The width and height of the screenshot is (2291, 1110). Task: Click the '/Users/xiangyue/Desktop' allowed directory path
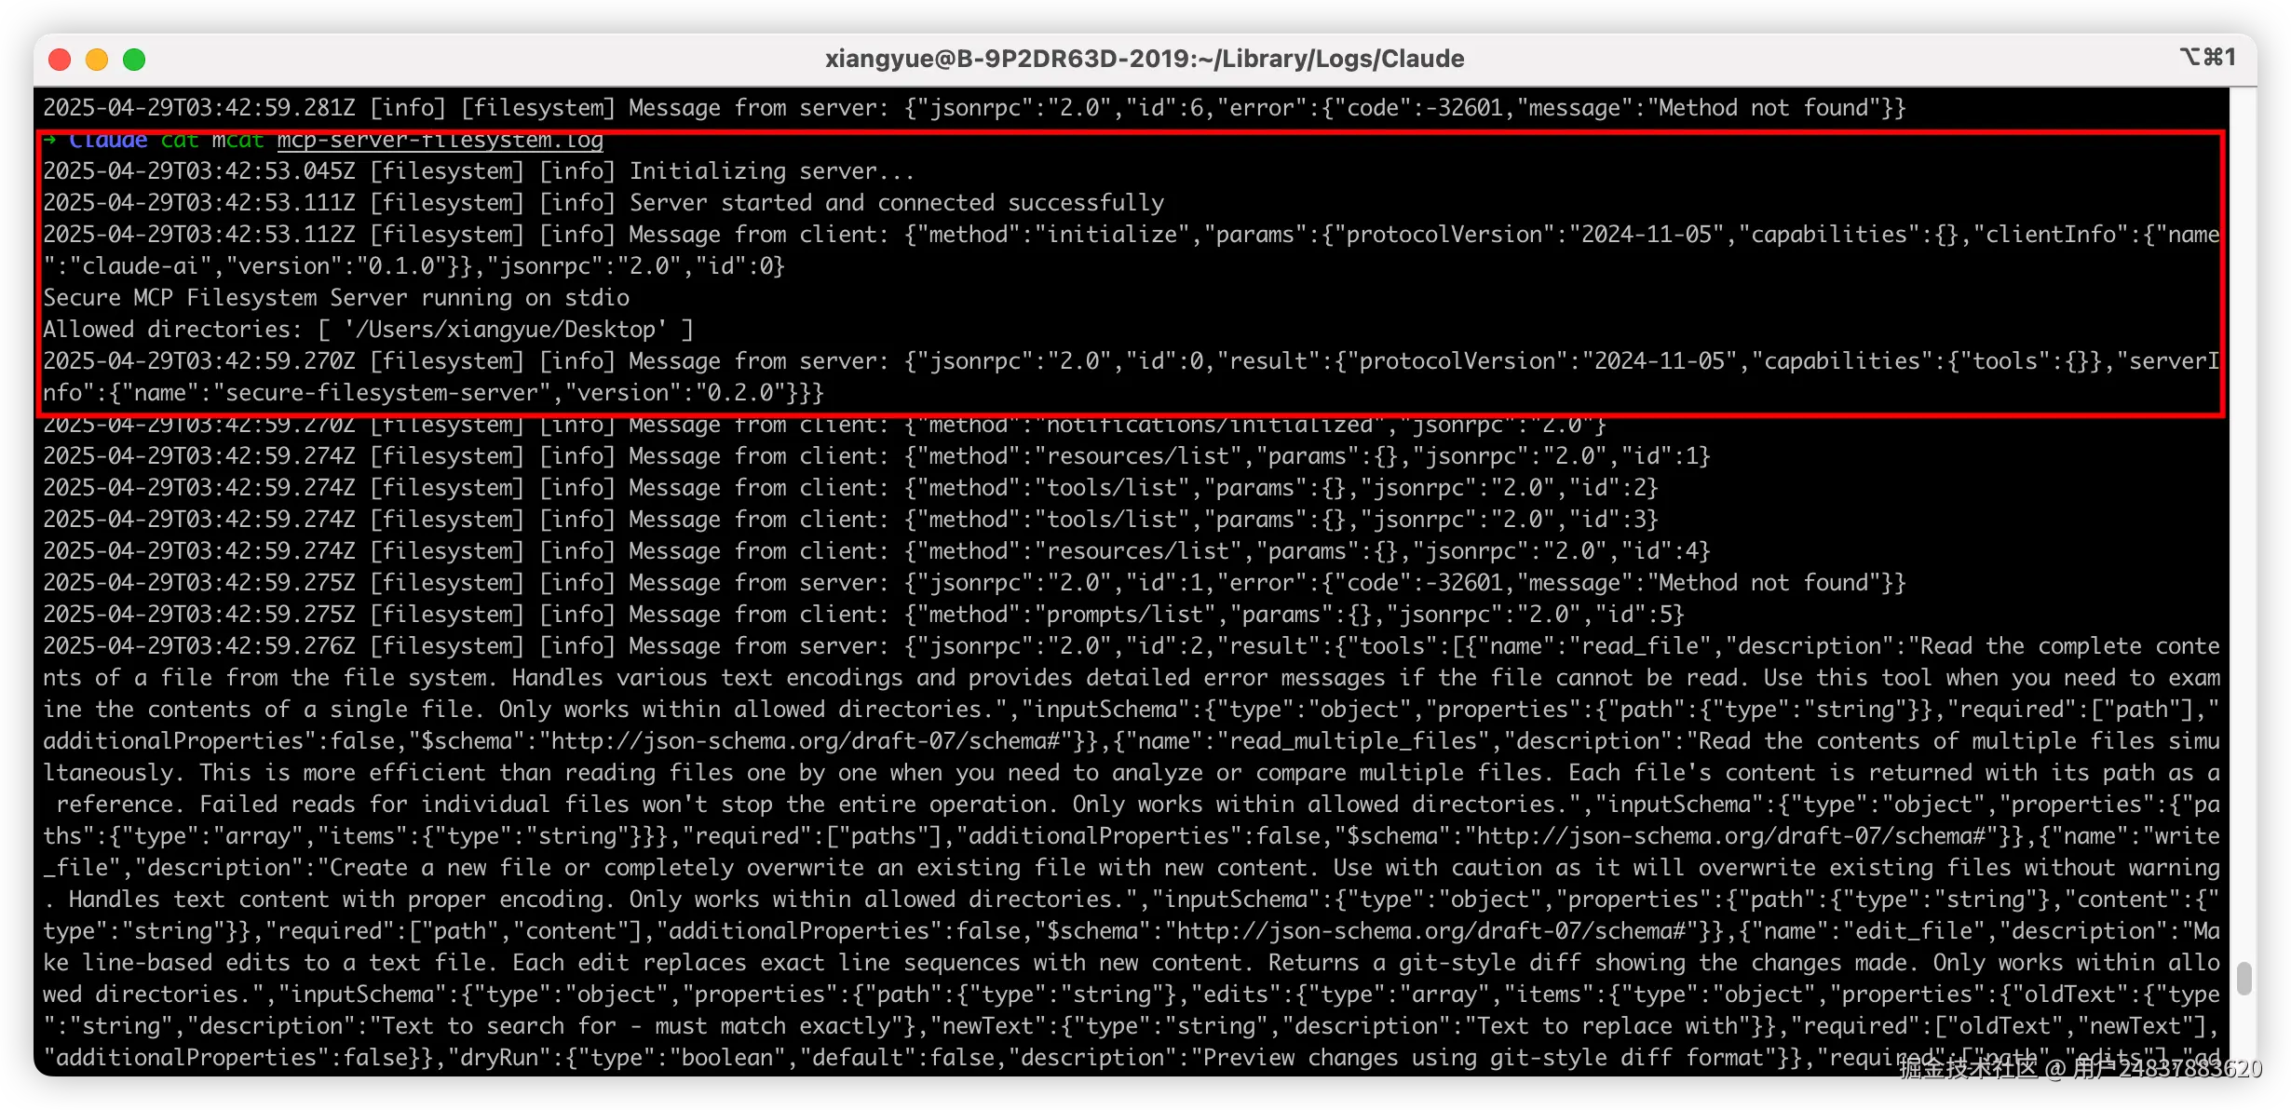pos(506,330)
